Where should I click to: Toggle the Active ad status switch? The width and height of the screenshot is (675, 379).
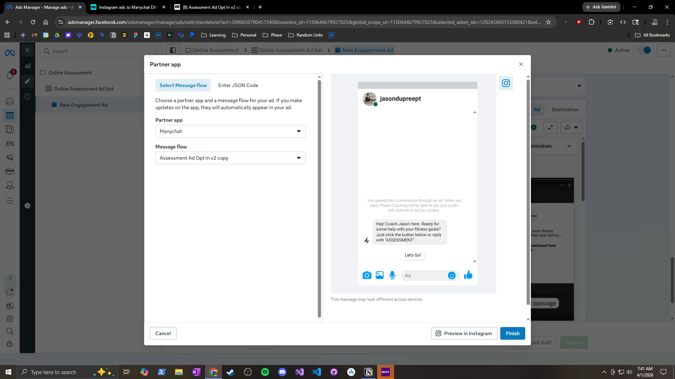tap(645, 50)
